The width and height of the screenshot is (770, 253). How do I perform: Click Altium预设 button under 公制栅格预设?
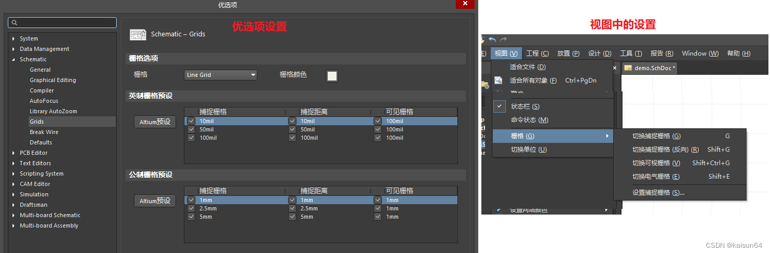point(155,201)
